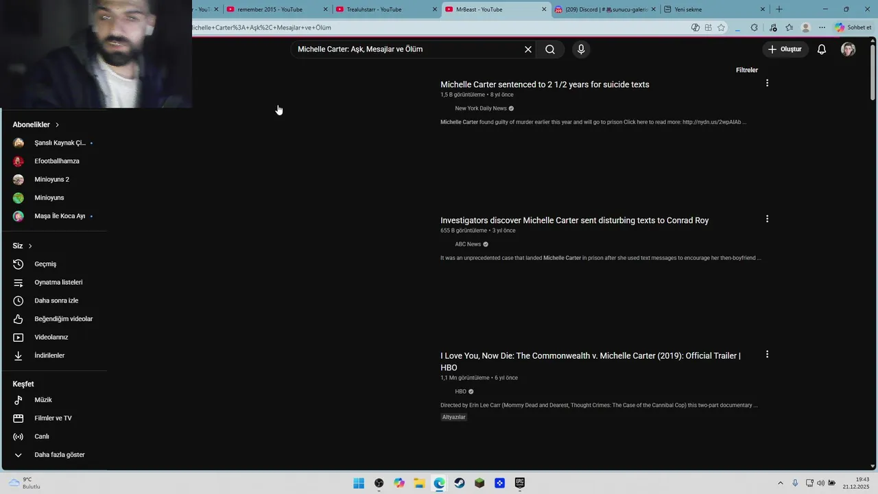Screen dimensions: 878x494
Task: Clear the search query with X
Action: [x=528, y=49]
